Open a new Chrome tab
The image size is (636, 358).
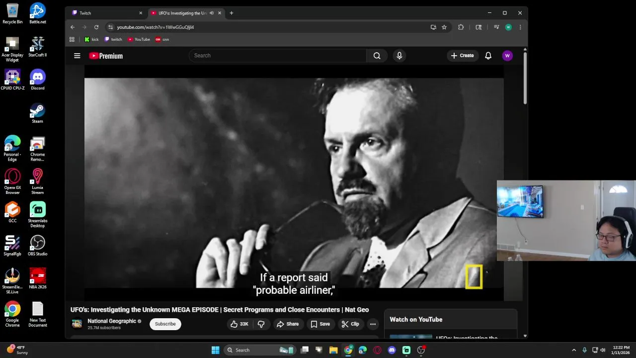click(231, 13)
